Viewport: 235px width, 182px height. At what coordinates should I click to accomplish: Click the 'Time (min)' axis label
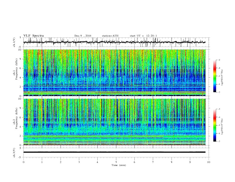(x=119, y=165)
